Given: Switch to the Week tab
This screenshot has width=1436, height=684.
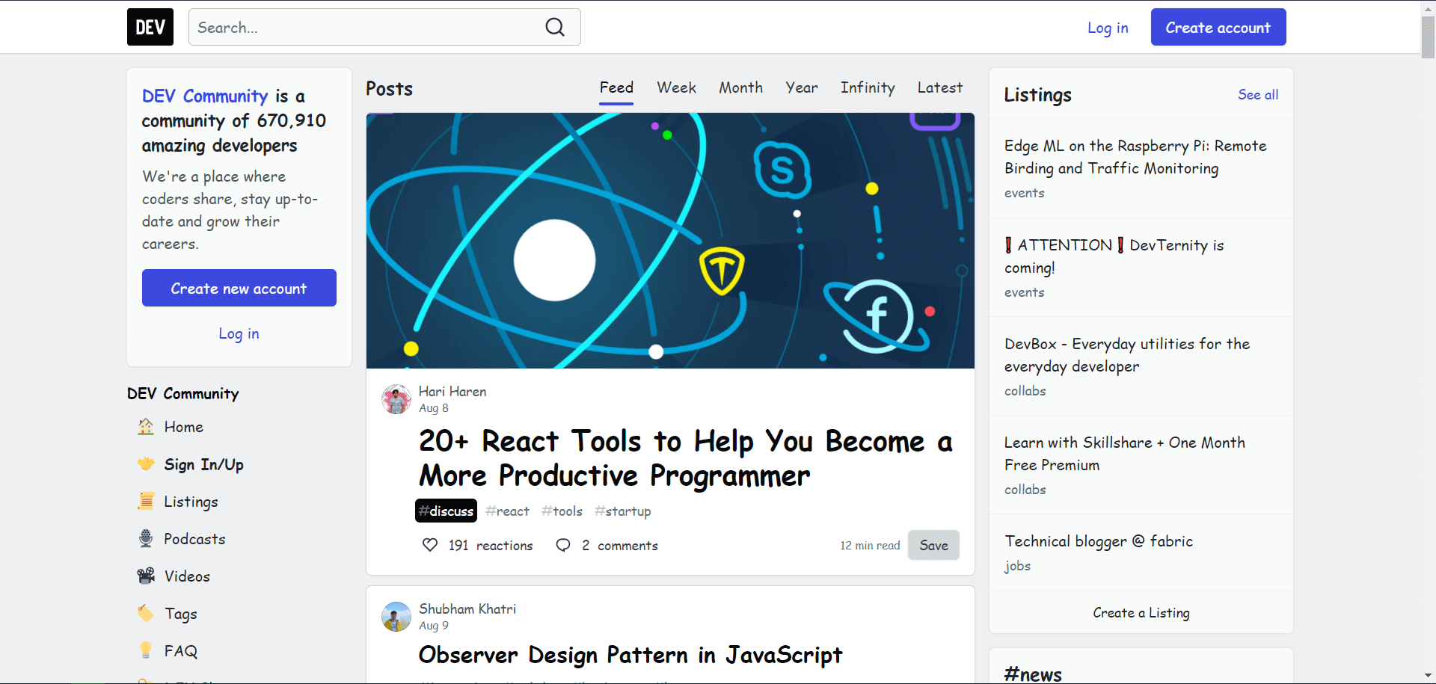Looking at the screenshot, I should [677, 87].
